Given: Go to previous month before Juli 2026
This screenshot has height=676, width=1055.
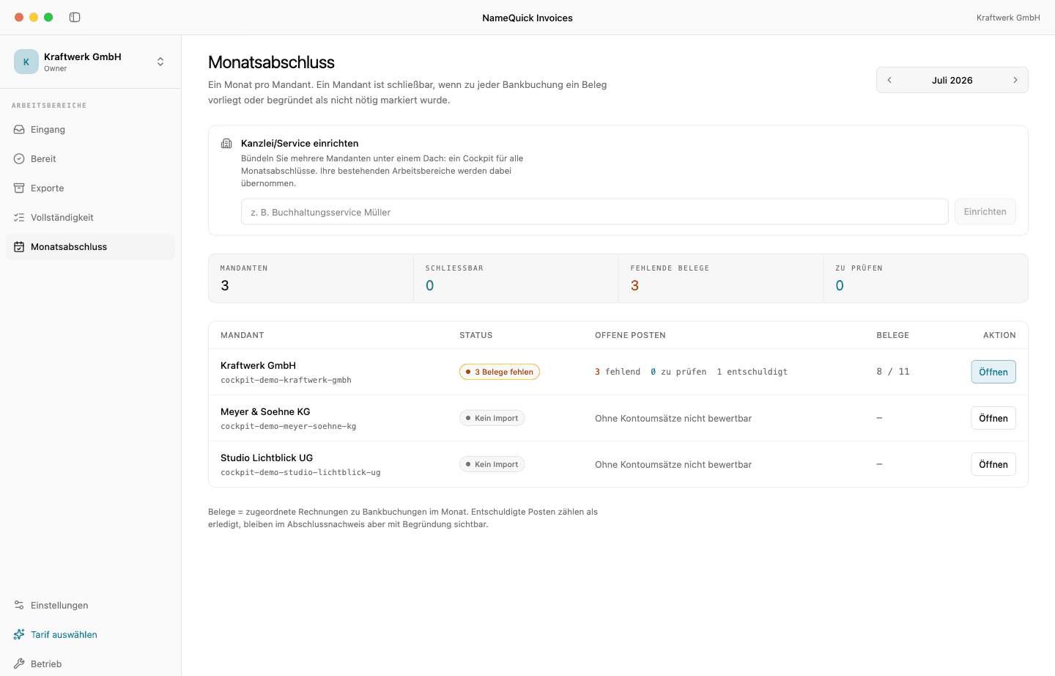Looking at the screenshot, I should click(889, 80).
